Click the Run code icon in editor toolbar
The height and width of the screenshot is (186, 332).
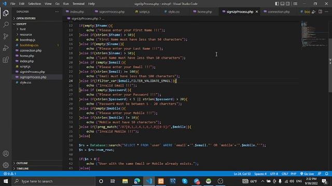(x=314, y=12)
